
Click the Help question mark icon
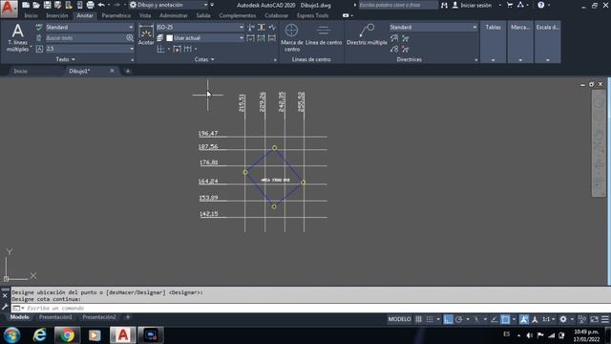coord(541,5)
